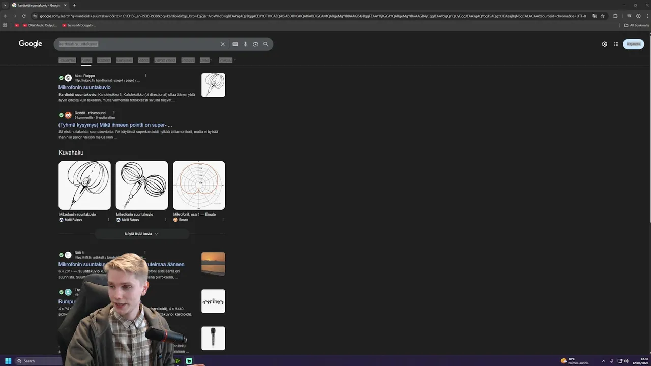
Task: Open options for second Kuvahaku image
Action: tap(166, 220)
